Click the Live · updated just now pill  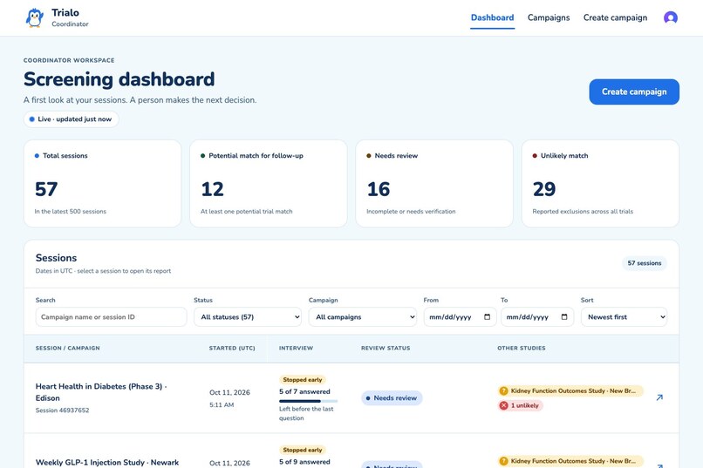[x=71, y=119]
